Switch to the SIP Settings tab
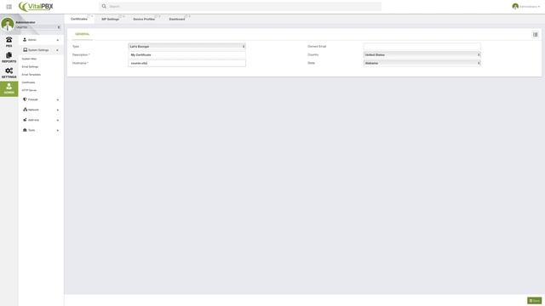The height and width of the screenshot is (306, 545). pyautogui.click(x=110, y=19)
